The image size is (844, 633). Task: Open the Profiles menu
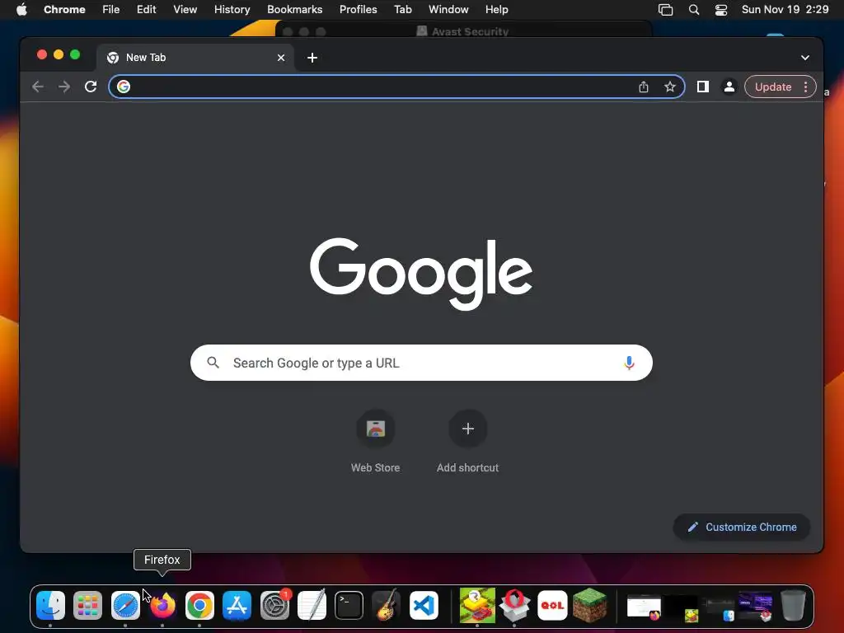pyautogui.click(x=358, y=9)
